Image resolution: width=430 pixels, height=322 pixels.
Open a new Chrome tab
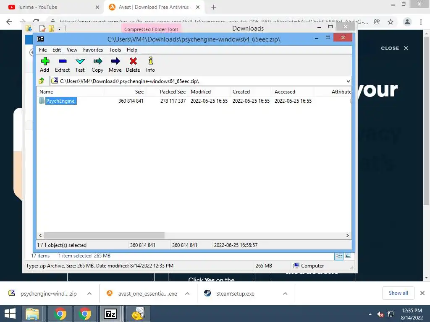click(x=214, y=7)
